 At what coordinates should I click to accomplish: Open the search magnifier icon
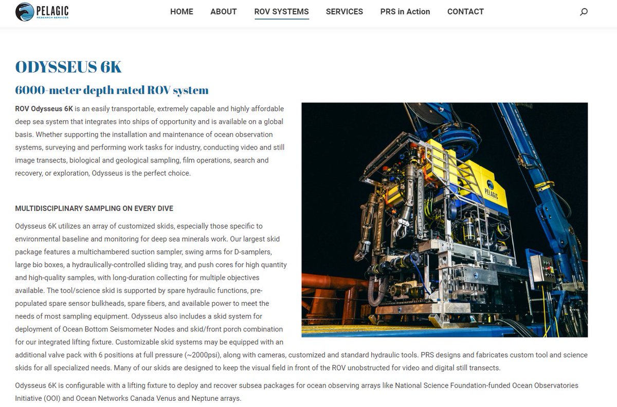click(584, 12)
